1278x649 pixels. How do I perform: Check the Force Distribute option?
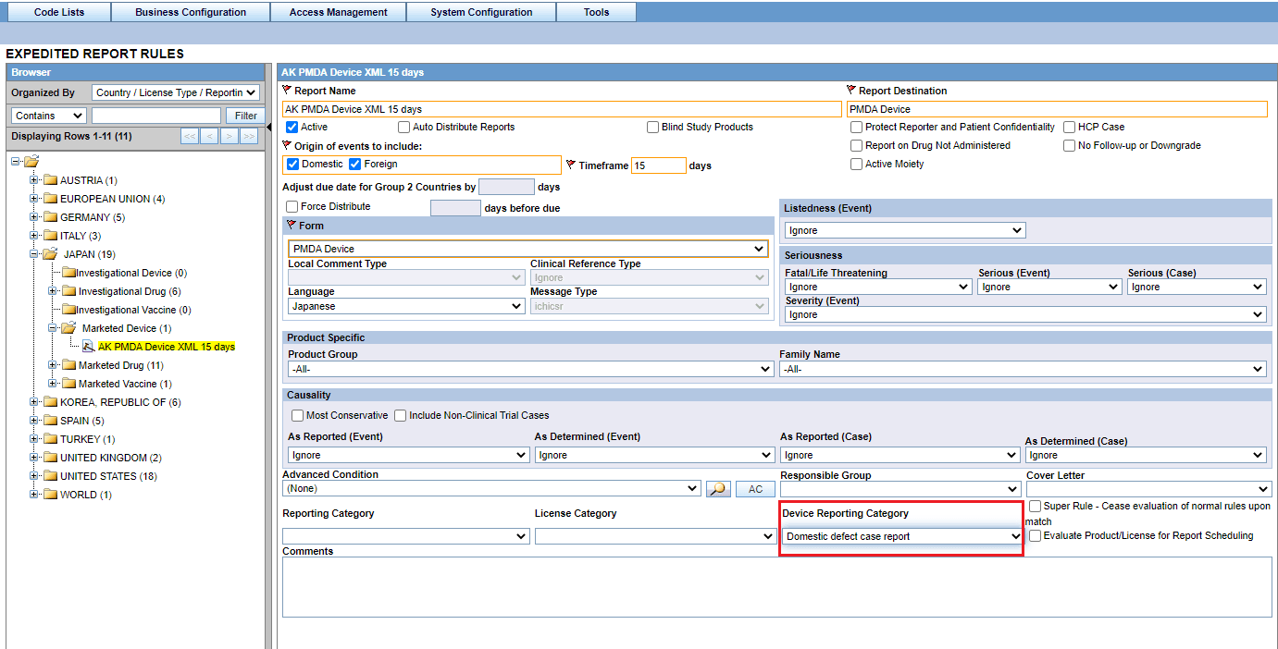click(x=292, y=206)
